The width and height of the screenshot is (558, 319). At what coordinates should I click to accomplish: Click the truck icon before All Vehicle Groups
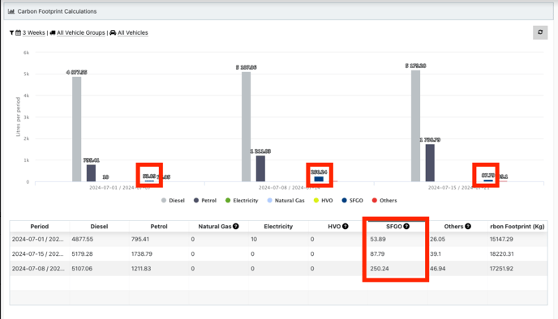pos(53,32)
